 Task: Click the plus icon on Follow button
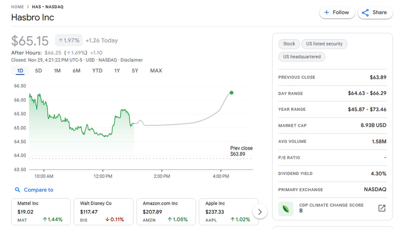pos(327,12)
